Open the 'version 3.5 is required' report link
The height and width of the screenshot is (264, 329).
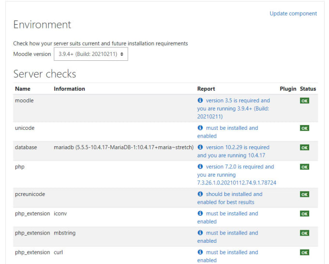(x=233, y=109)
